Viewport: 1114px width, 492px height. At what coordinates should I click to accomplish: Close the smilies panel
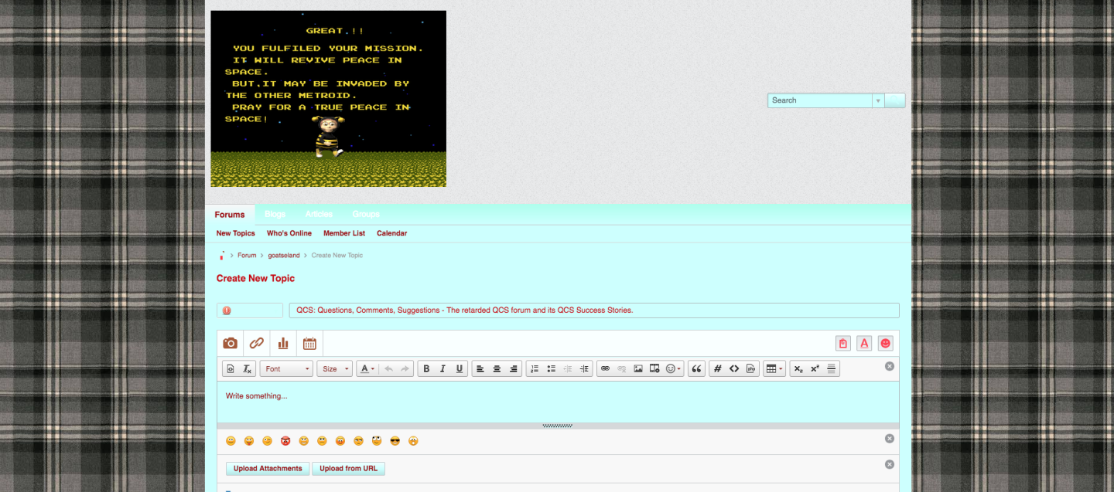(889, 439)
